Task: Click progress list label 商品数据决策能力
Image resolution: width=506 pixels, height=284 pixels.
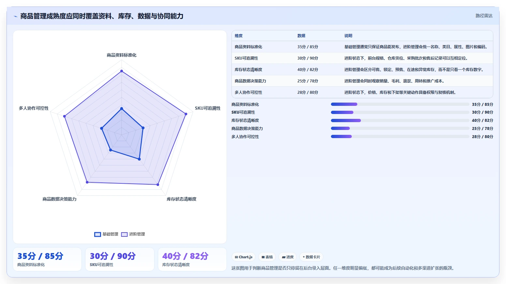Action: (x=247, y=129)
